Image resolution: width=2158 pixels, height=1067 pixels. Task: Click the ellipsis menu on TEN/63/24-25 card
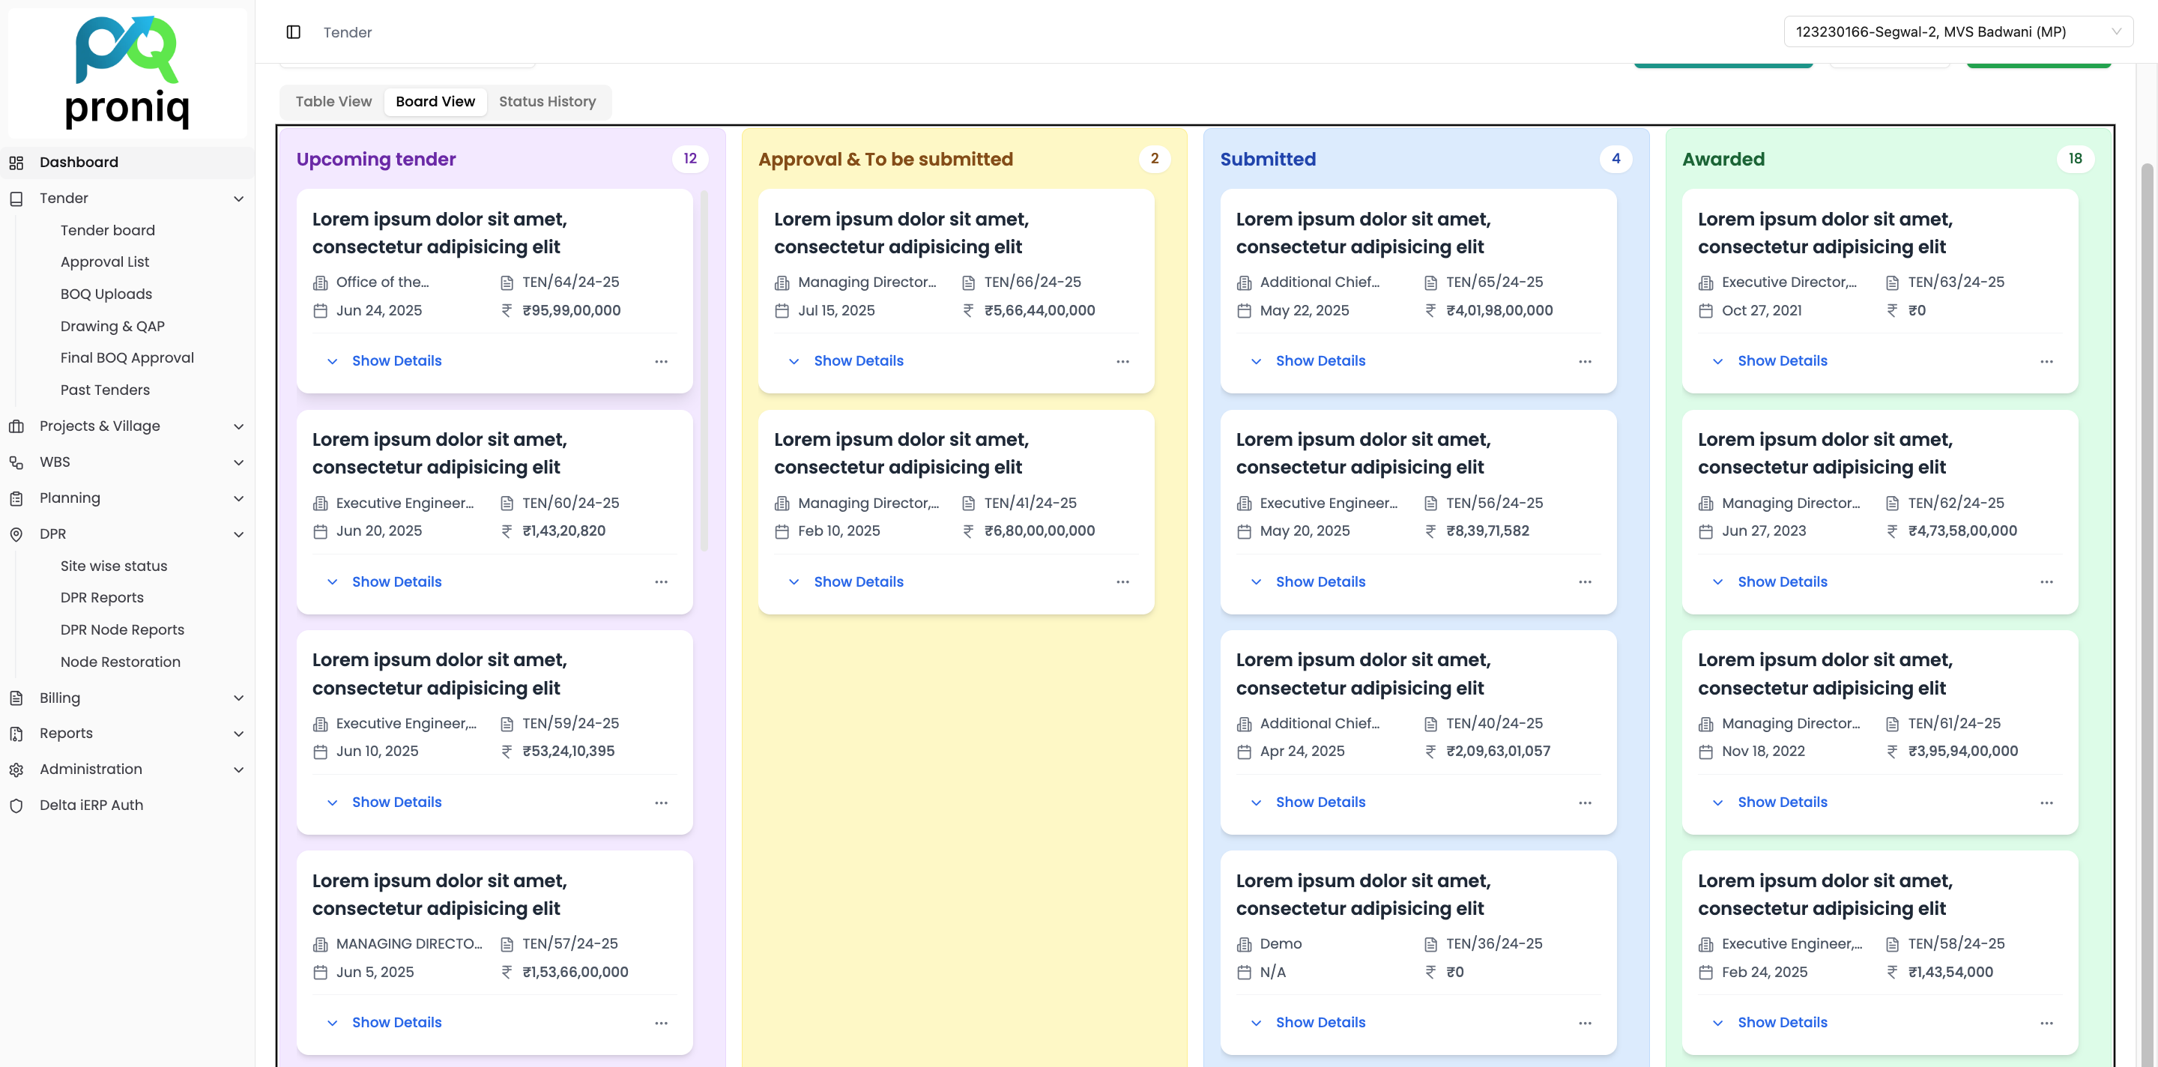2046,361
